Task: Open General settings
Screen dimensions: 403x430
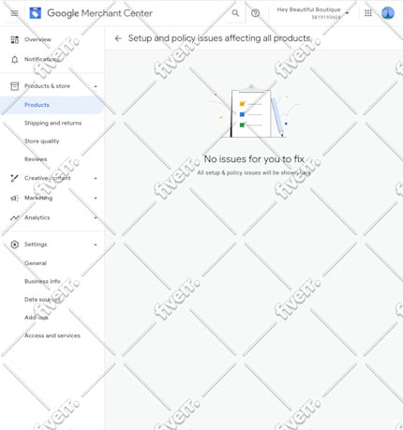Action: point(36,263)
